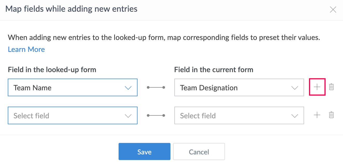Click the 'Field in the current form' label
Viewport: 343px width, 164px height.
tap(214, 70)
